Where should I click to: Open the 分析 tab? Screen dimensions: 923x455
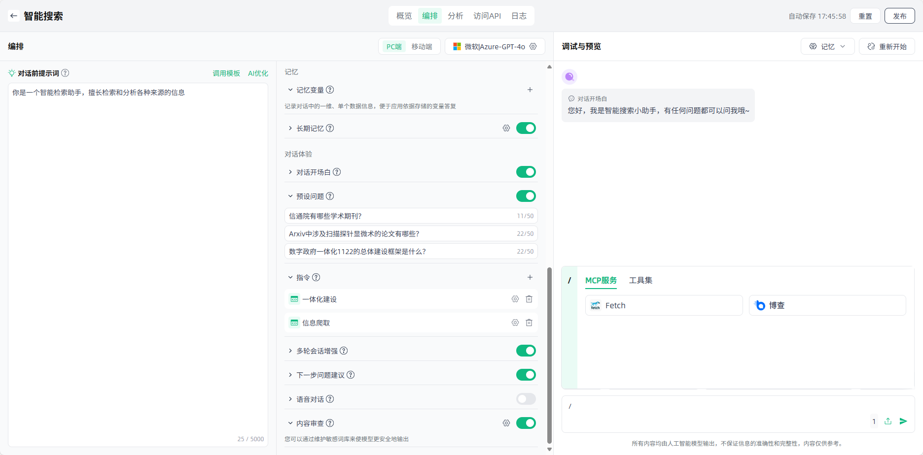456,16
